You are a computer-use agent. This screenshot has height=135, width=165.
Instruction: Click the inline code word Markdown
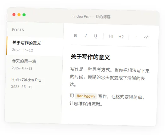pyautogui.click(x=86, y=96)
